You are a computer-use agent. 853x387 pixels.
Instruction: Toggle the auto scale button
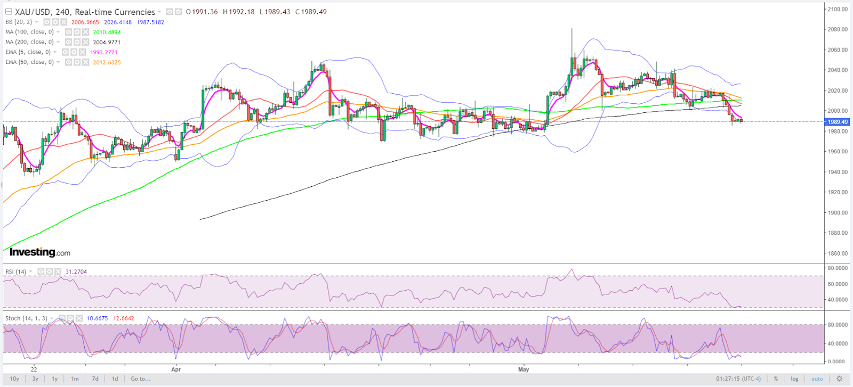817,379
